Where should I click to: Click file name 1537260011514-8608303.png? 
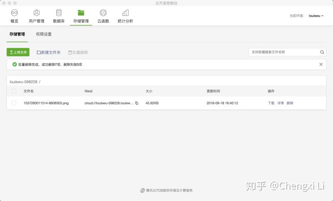[x=46, y=103]
